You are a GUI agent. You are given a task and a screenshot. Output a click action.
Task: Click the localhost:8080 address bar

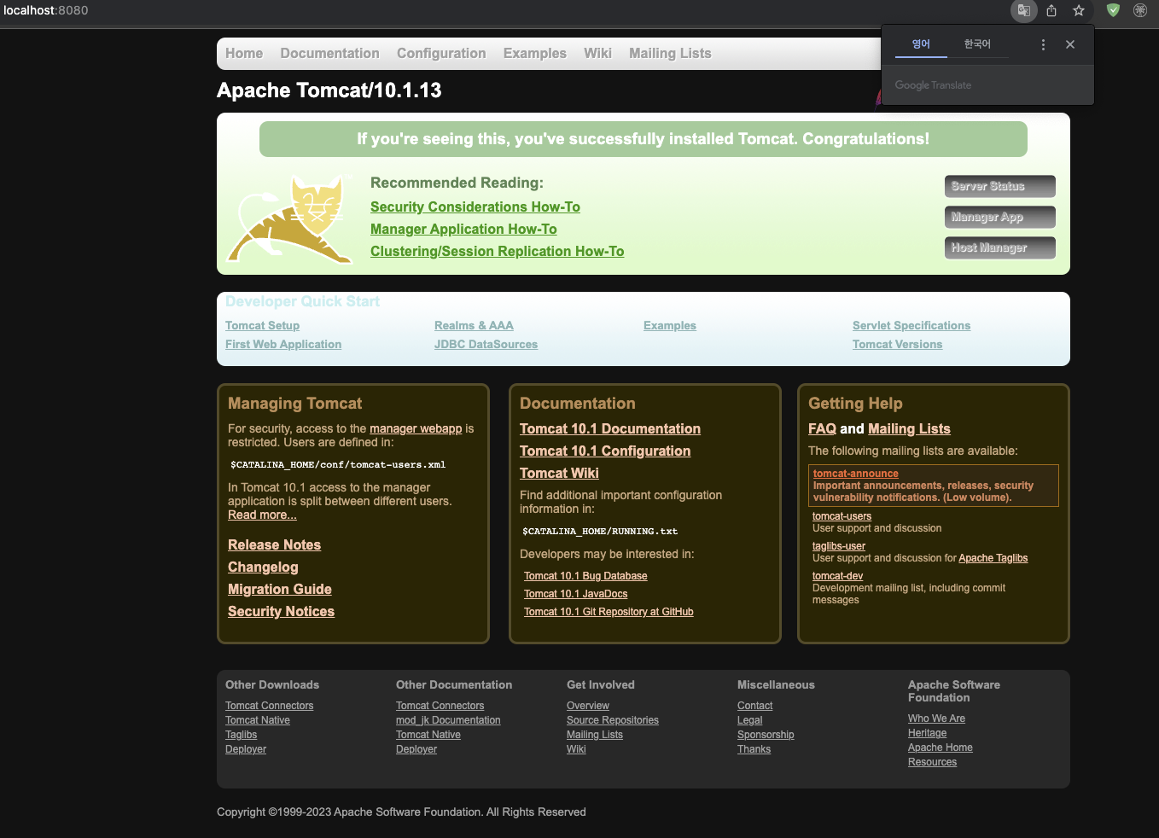click(x=46, y=10)
